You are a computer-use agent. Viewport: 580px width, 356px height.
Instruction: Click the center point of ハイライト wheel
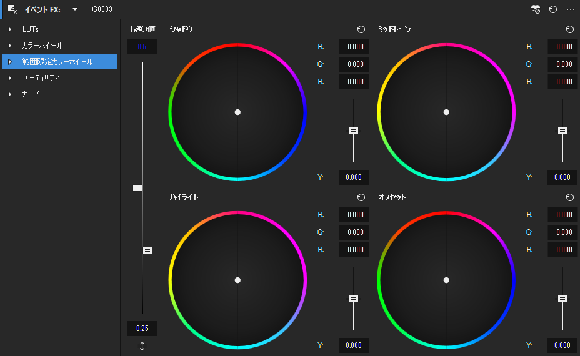(x=237, y=280)
